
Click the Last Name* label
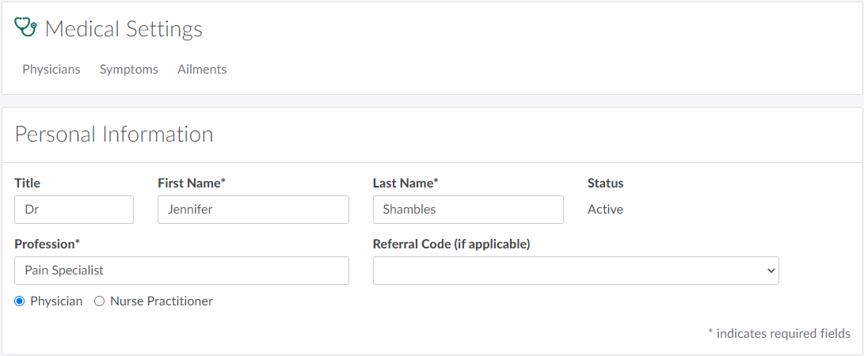coord(405,183)
